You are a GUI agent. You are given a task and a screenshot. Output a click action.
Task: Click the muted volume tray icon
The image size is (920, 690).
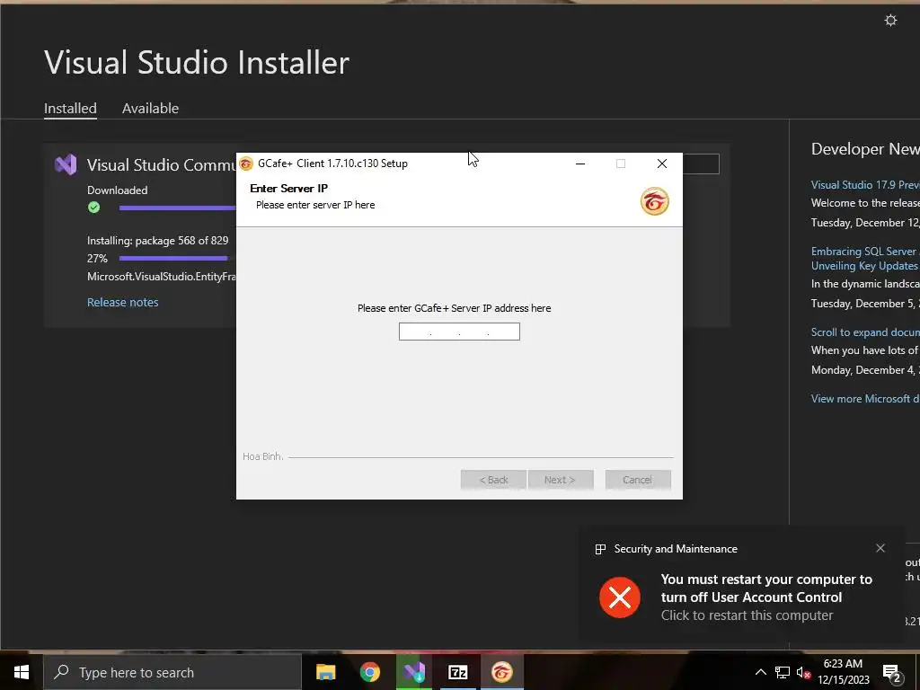pyautogui.click(x=803, y=672)
